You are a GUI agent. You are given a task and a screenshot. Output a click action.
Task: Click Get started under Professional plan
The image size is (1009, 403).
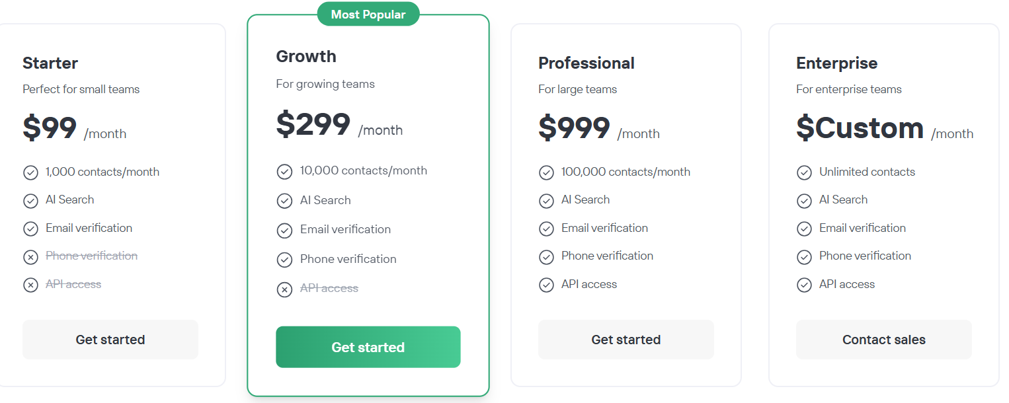pyautogui.click(x=626, y=339)
